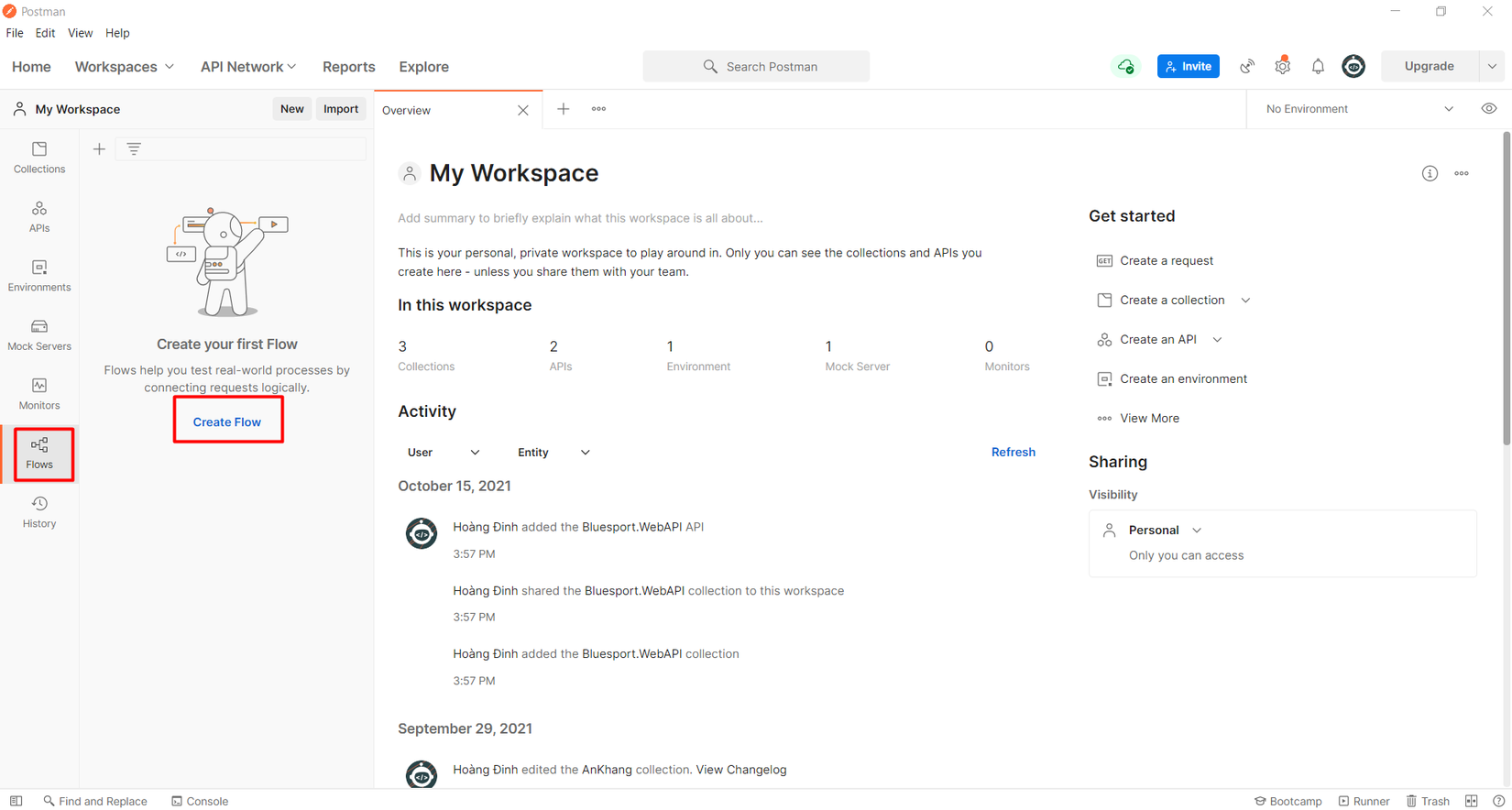Select the Flows sidebar section
The height and width of the screenshot is (810, 1512).
[x=39, y=454]
